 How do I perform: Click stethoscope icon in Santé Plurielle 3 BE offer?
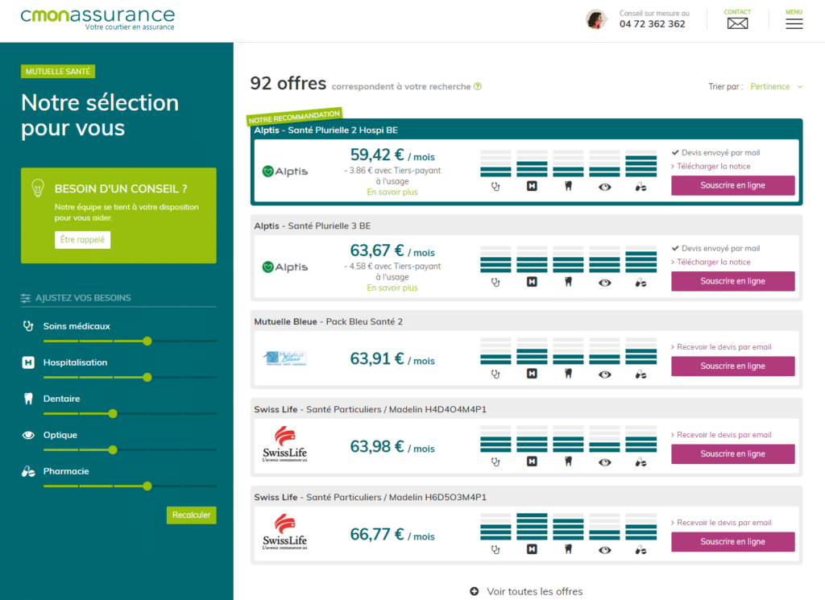point(495,282)
